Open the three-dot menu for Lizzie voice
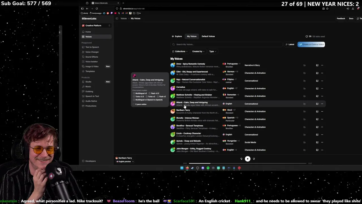 click(x=322, y=135)
